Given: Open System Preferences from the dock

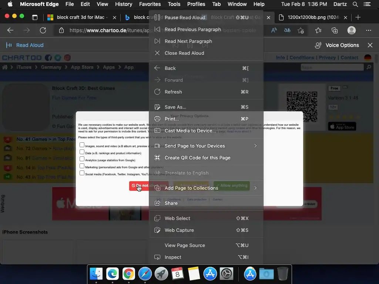Looking at the screenshot, I should 226,274.
